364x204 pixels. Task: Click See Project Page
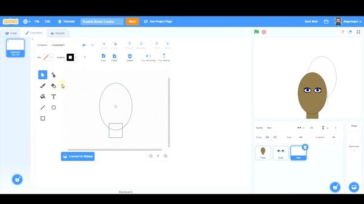[x=158, y=22]
